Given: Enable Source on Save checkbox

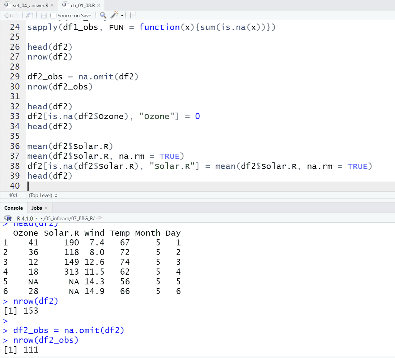Looking at the screenshot, I should point(53,16).
